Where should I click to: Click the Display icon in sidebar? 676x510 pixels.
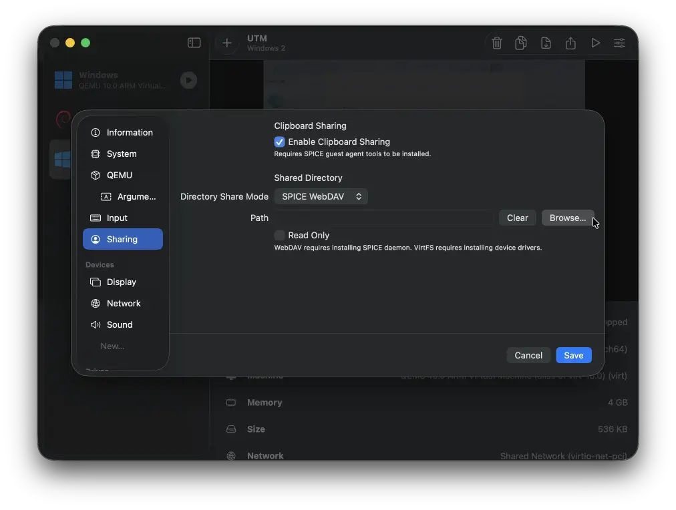pos(96,282)
